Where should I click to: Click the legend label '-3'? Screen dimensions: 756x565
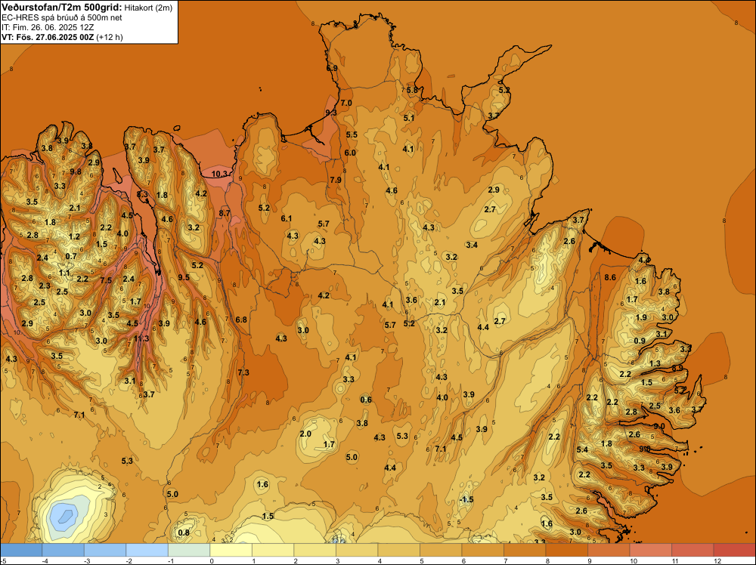coord(87,560)
